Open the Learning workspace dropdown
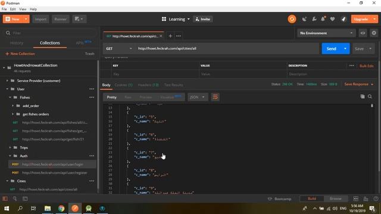Viewport: 381px width, 214px height. (x=176, y=19)
